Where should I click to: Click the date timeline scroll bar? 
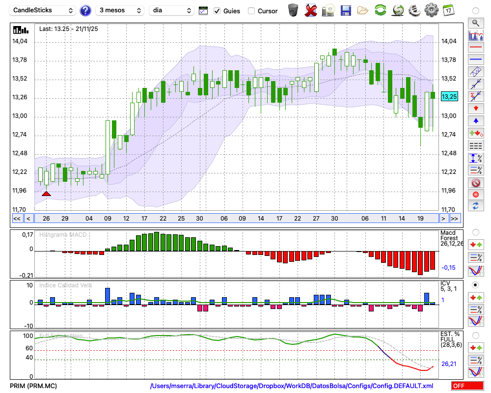click(x=237, y=219)
